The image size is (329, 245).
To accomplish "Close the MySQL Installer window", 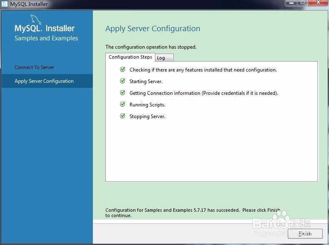I will coord(318,3).
